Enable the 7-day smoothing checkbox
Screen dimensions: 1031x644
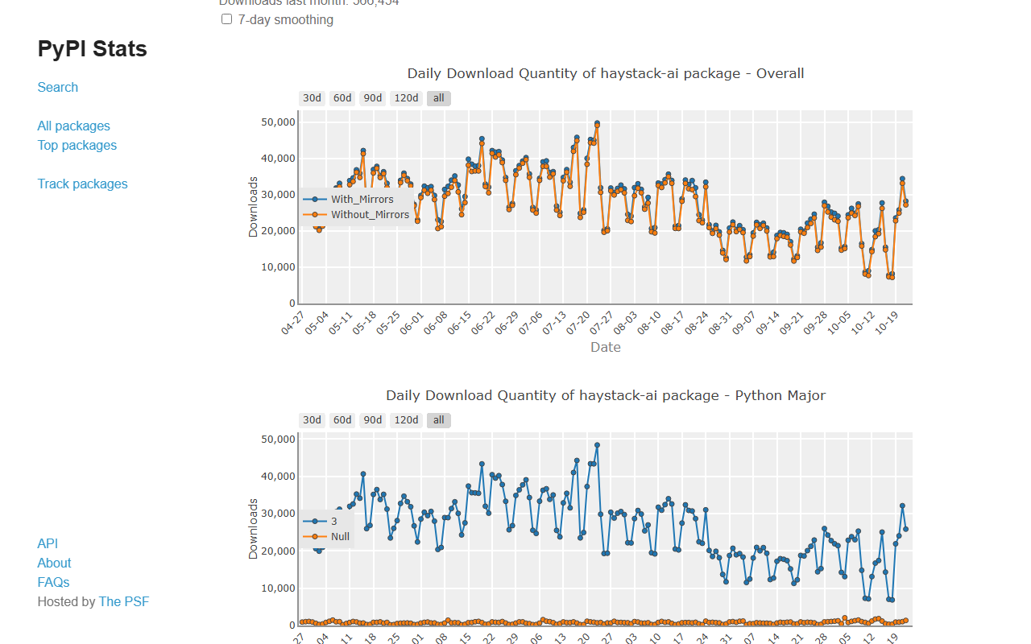227,19
